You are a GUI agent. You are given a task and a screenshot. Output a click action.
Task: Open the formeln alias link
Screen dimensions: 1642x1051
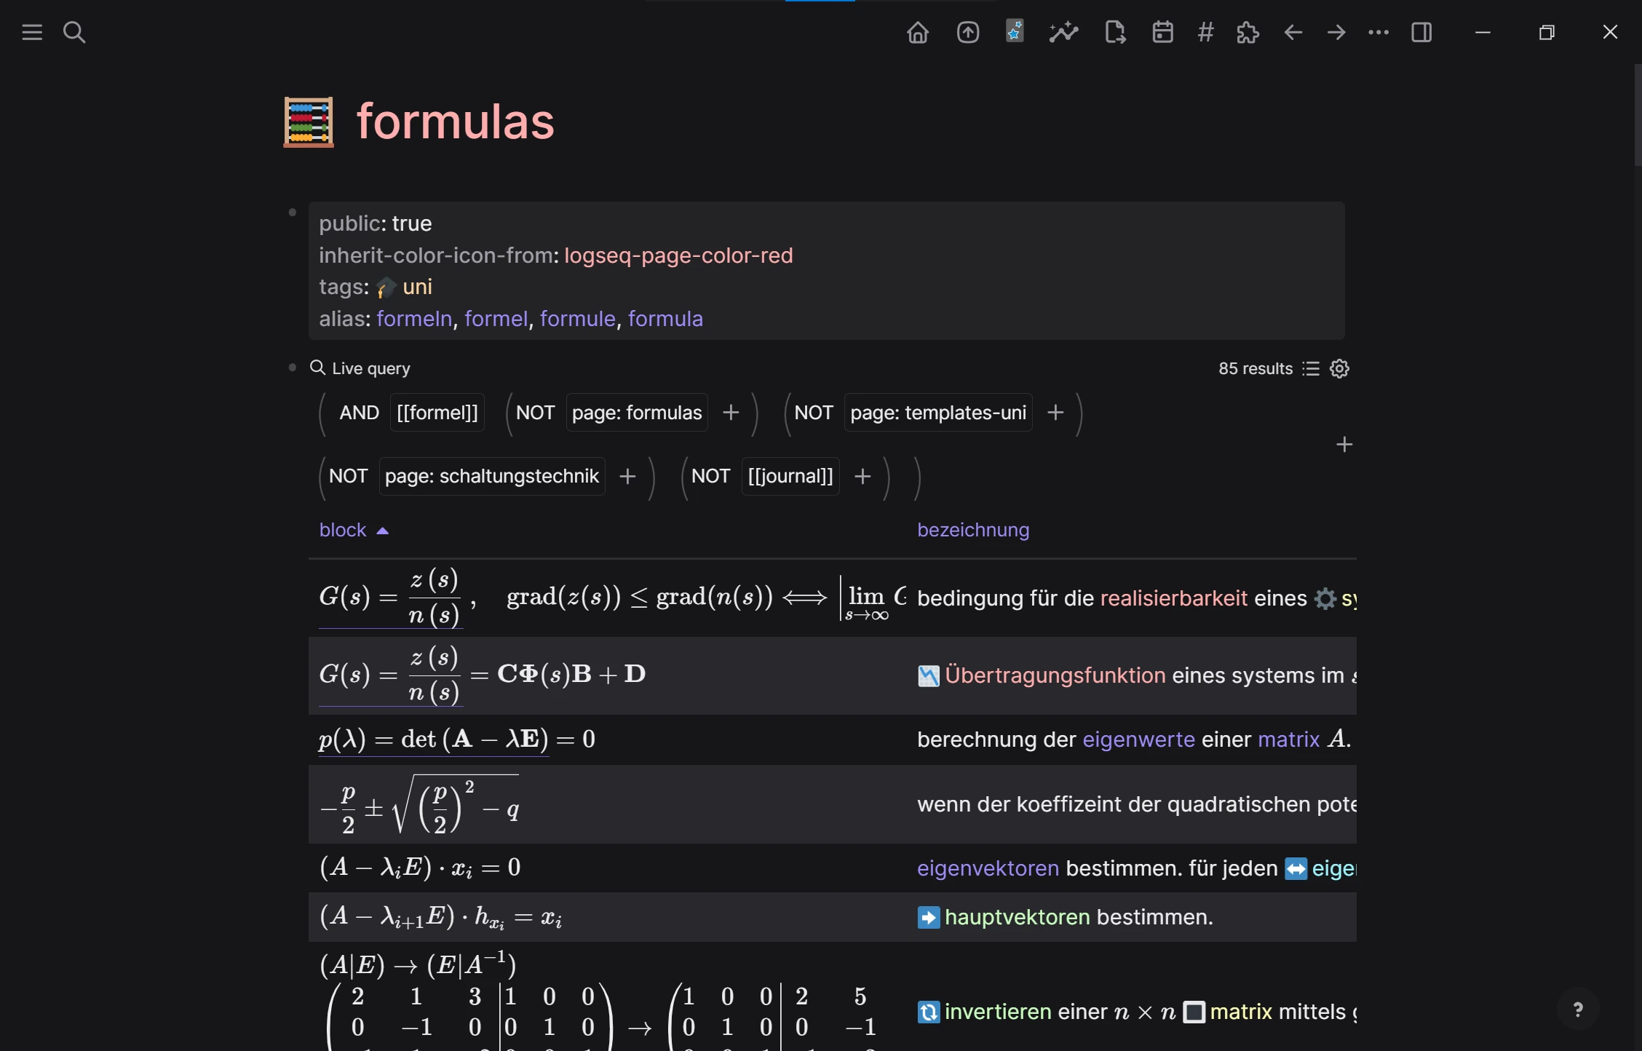414,319
